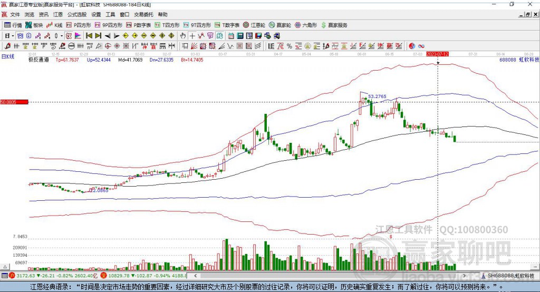The image size is (540, 292).
Task: Launch the 赢家轮 wheel tool
Action: (x=280, y=25)
